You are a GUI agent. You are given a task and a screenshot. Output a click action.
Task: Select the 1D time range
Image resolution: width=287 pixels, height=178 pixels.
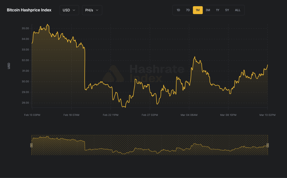point(178,10)
